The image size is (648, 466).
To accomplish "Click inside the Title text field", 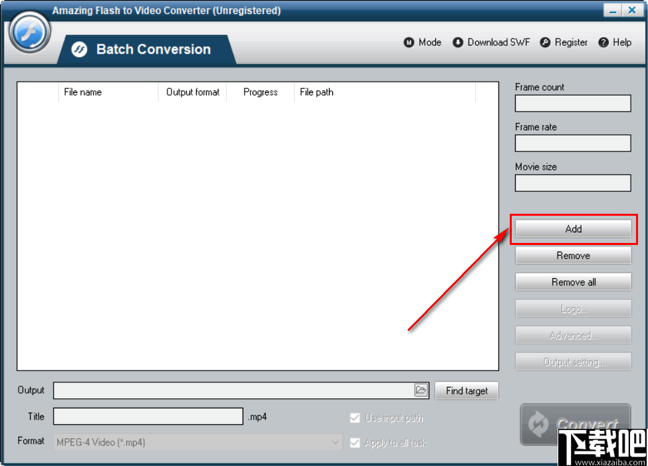I will (x=148, y=416).
